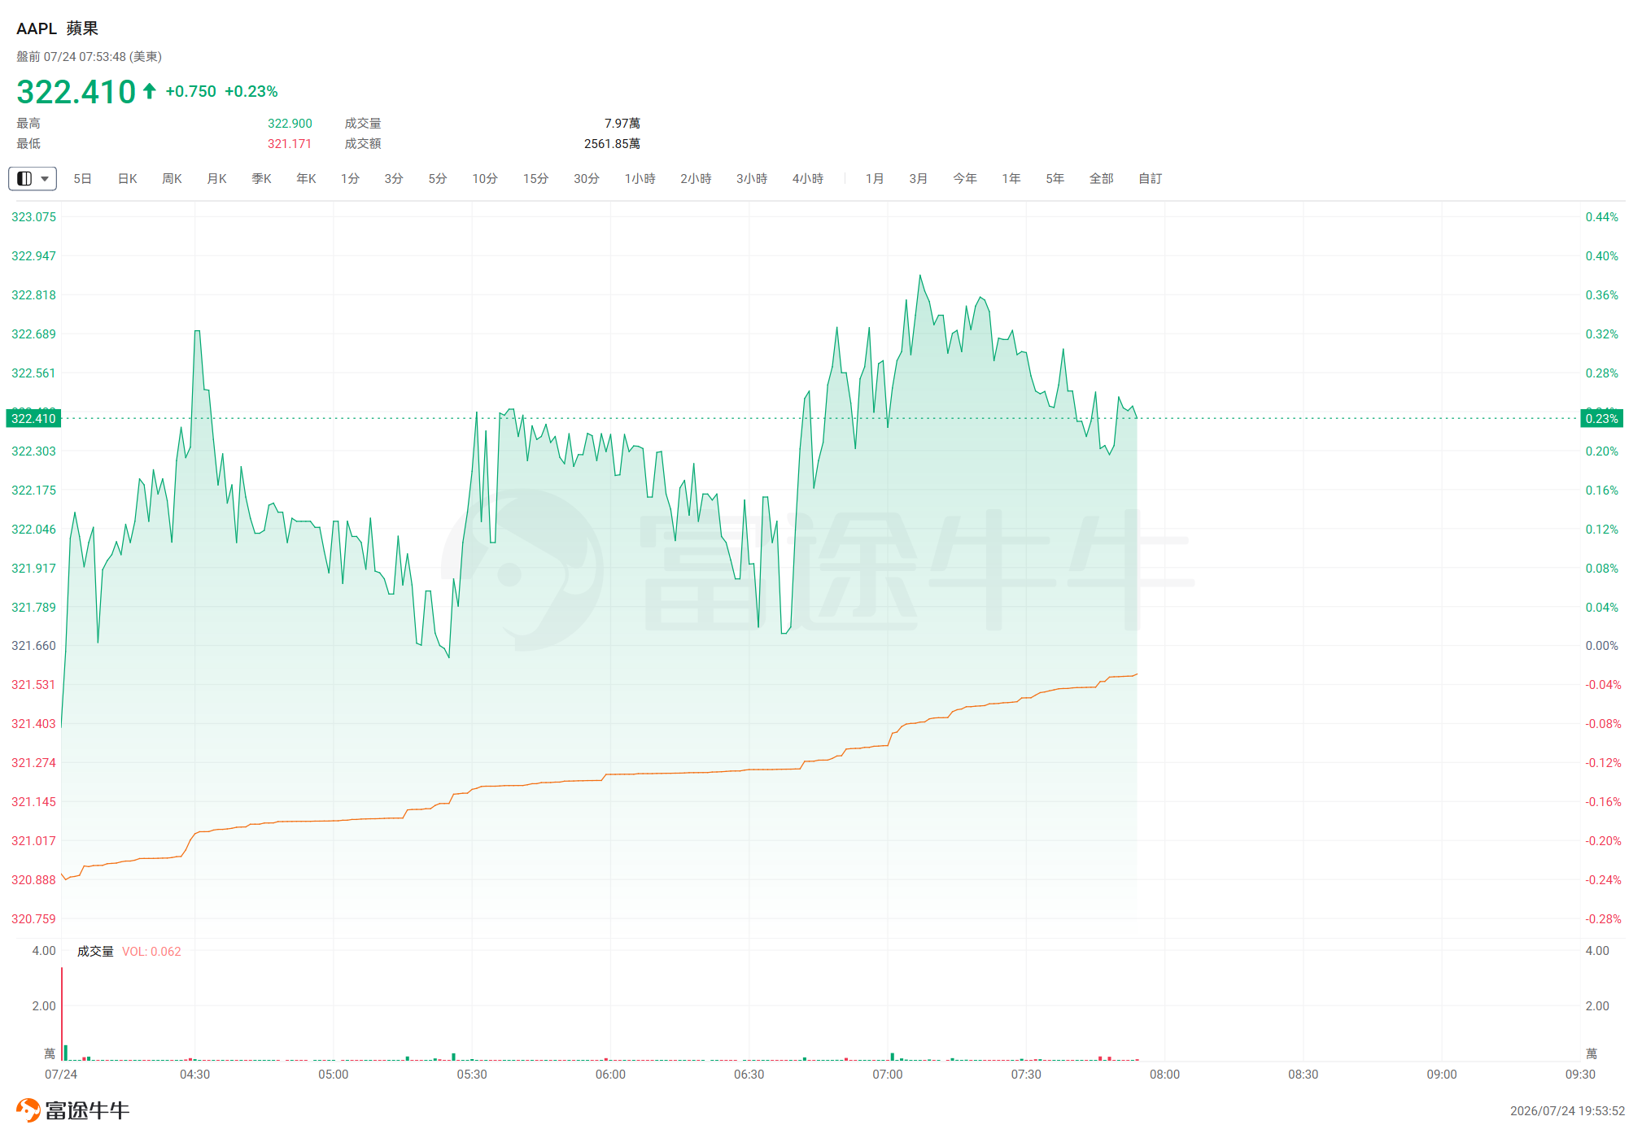1642x1138 pixels.
Task: Choose the 5分 interval
Action: (438, 178)
